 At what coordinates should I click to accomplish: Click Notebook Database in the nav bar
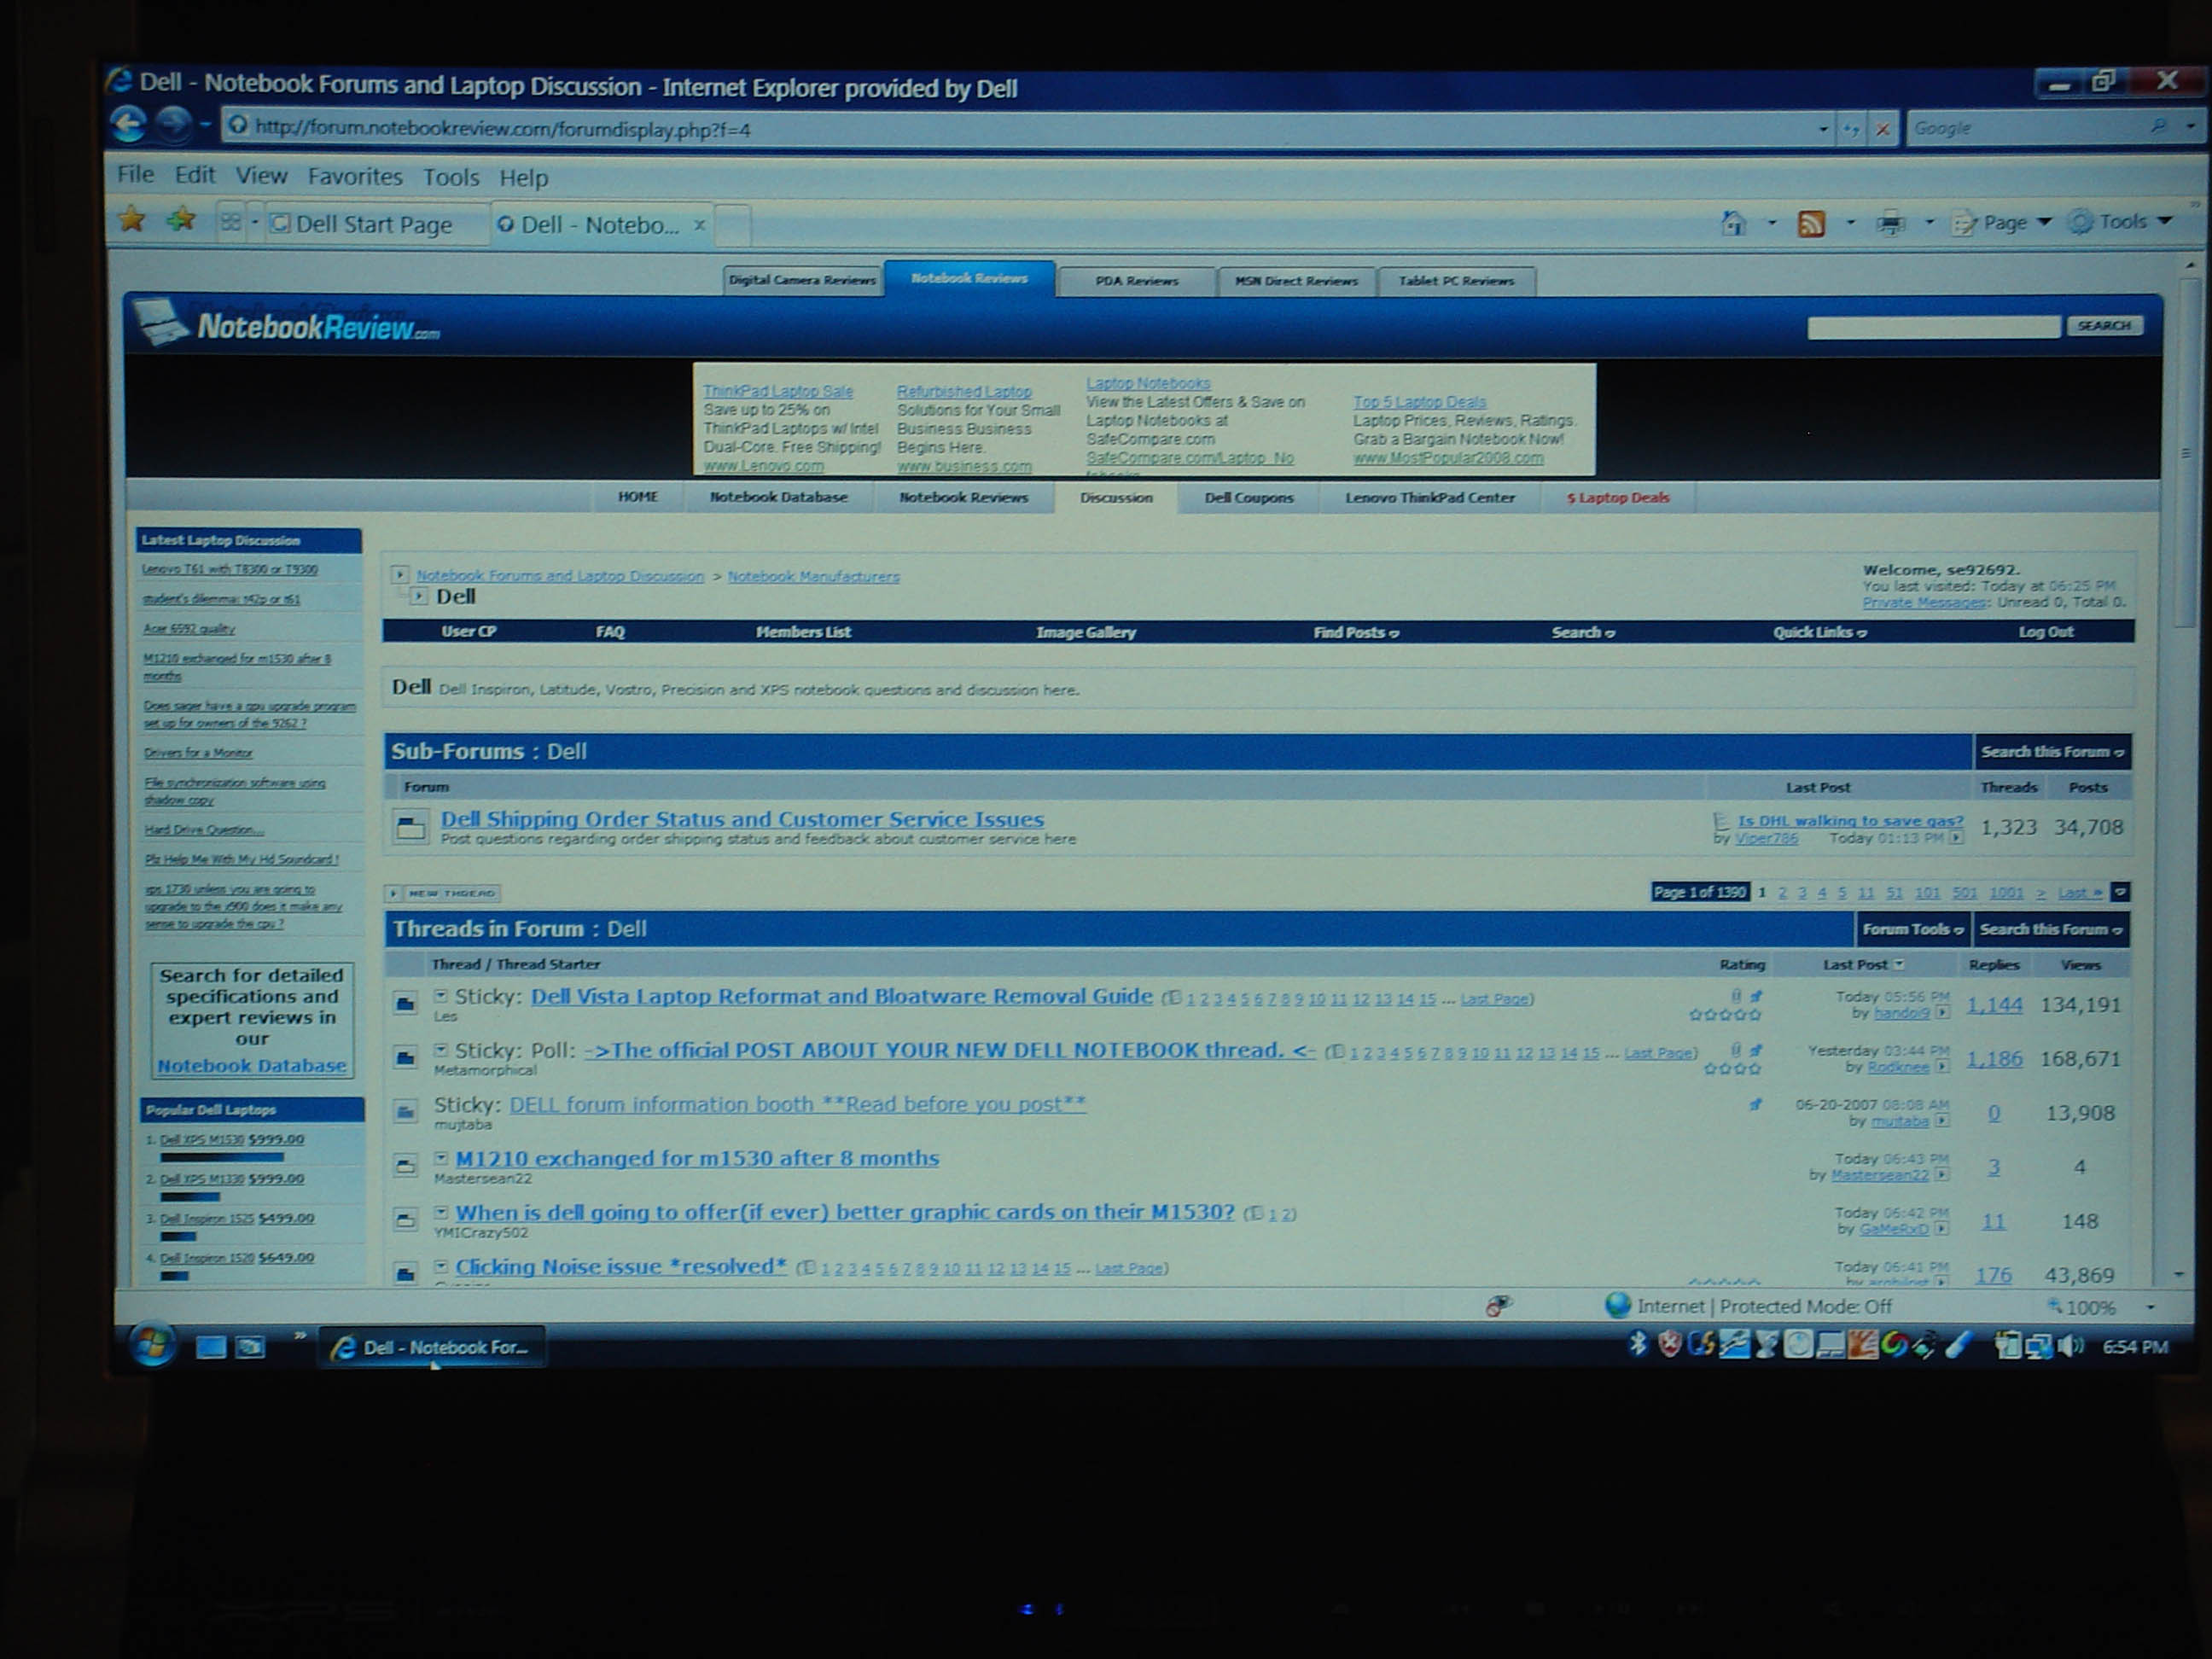click(x=778, y=497)
